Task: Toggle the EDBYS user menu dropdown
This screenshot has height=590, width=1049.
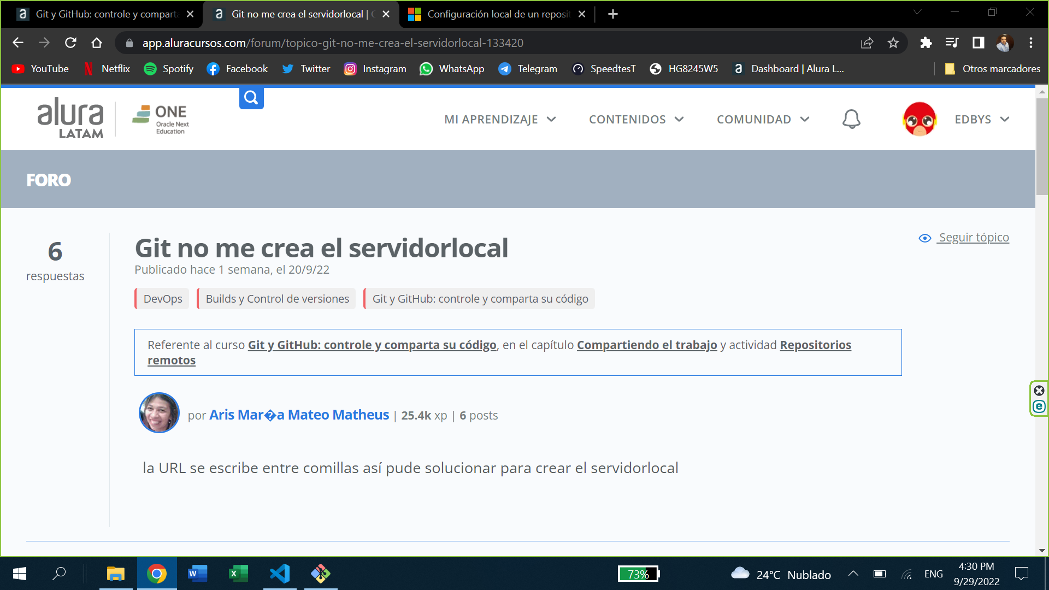Action: pos(982,119)
